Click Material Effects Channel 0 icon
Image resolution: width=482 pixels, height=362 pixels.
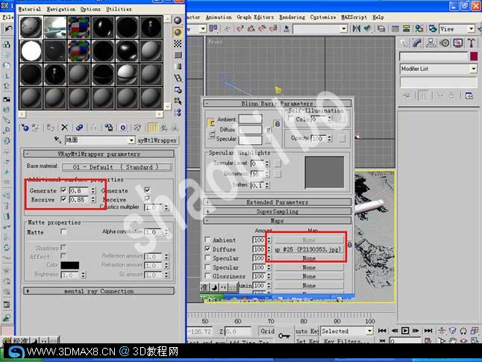click(123, 128)
